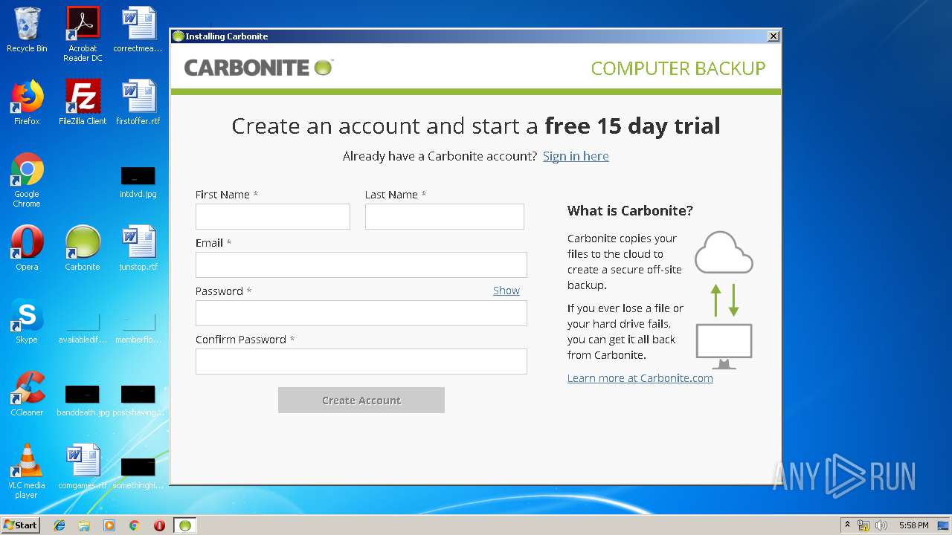Open the volume speaker tray icon
This screenshot has width=952, height=535.
point(881,525)
